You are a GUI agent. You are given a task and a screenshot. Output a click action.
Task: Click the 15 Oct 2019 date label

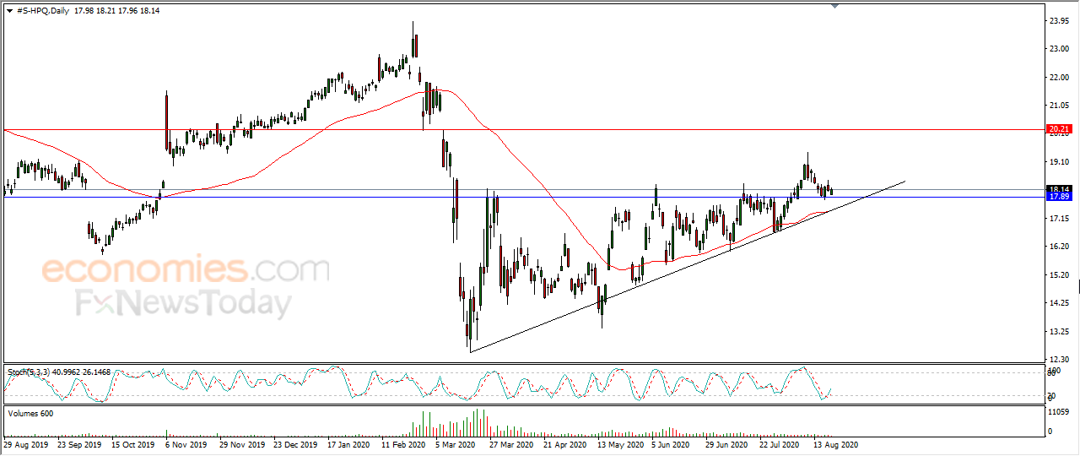[134, 443]
